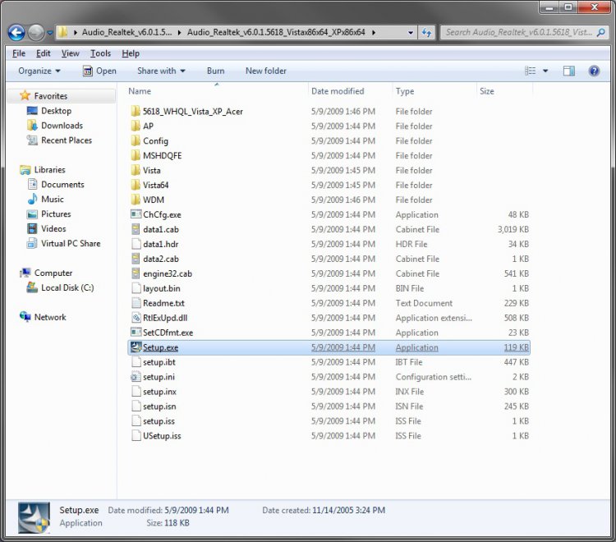Viewport: 616px width, 542px height.
Task: Select the MSHDQFE folder icon
Action: point(136,155)
